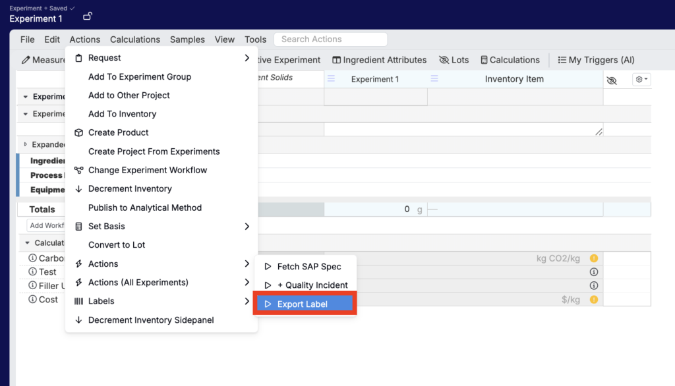Click info icon at right end of Filler row
Viewport: 675px width, 386px height.
(x=594, y=286)
